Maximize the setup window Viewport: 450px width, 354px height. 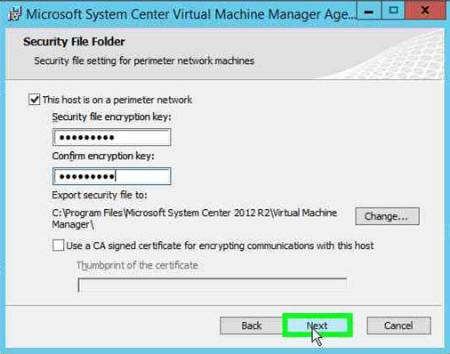[393, 11]
